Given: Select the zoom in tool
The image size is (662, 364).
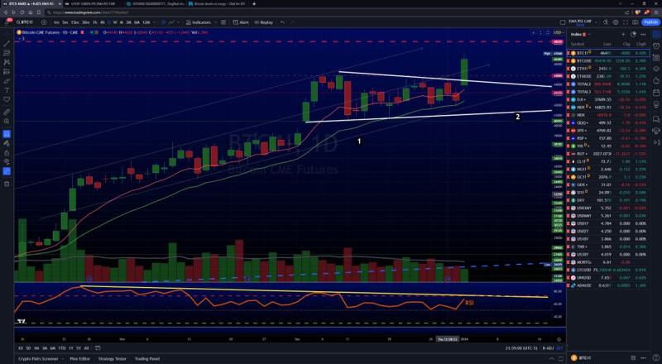Looking at the screenshot, I should [x=7, y=121].
